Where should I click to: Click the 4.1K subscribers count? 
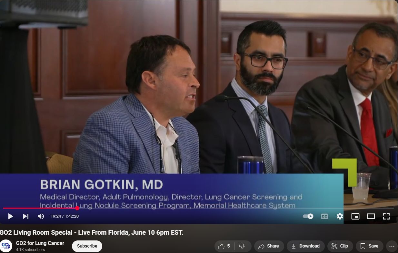pos(30,250)
